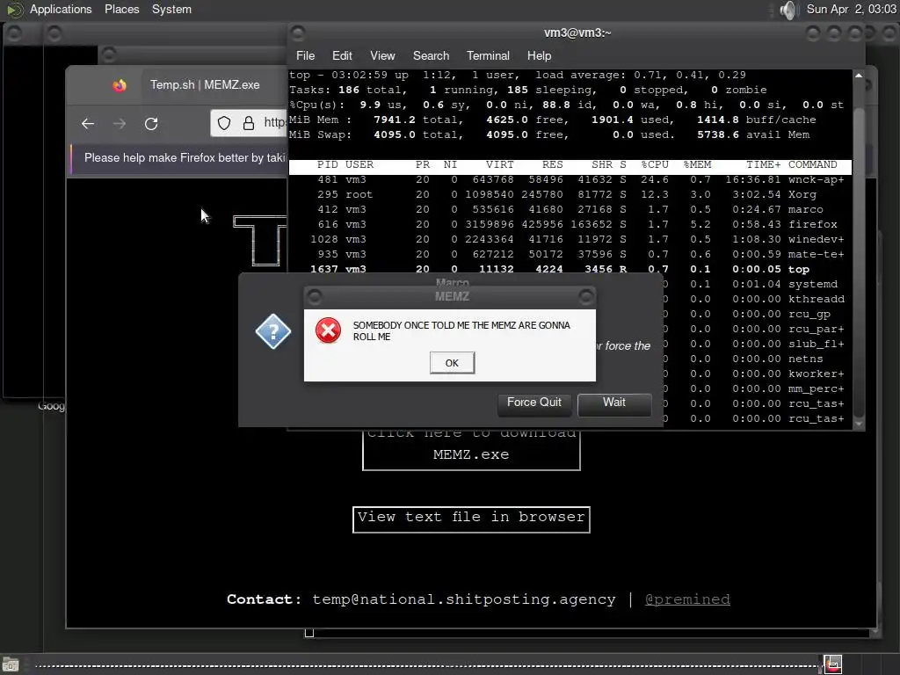Open the terminal Search menu
The image size is (900, 675).
click(431, 55)
